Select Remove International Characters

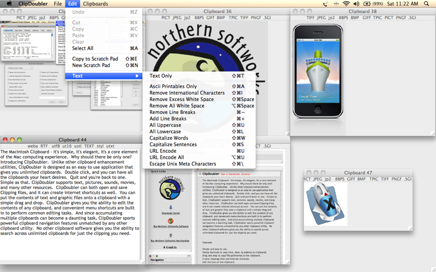[199, 92]
